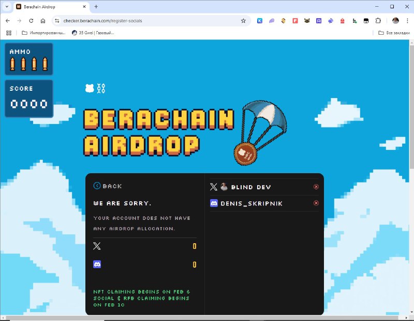Click the vertical page scrollbar
Viewport: 414px width, 321px height.
click(411, 106)
